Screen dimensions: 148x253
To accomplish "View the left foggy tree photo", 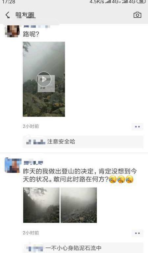I will (x=41, y=205).
